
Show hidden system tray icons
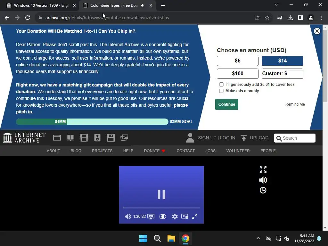258,238
